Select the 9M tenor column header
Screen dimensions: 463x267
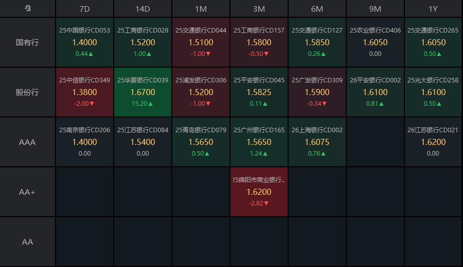[x=375, y=9]
